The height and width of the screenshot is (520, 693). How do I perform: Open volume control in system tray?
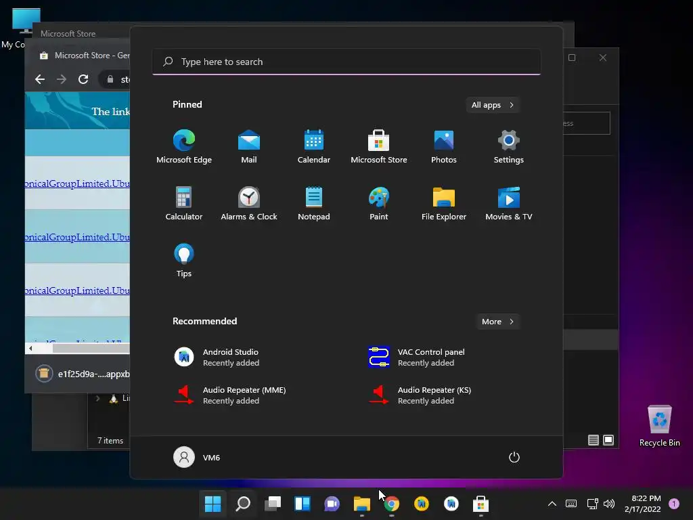click(x=609, y=504)
